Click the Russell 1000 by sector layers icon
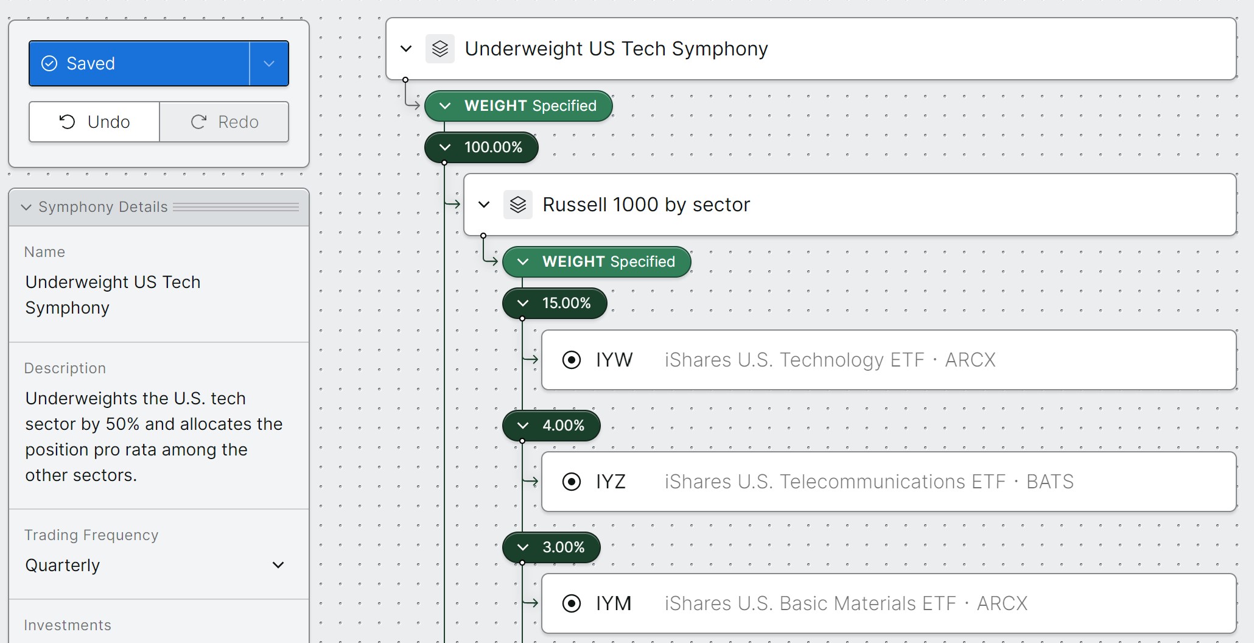Image resolution: width=1254 pixels, height=643 pixels. coord(518,205)
